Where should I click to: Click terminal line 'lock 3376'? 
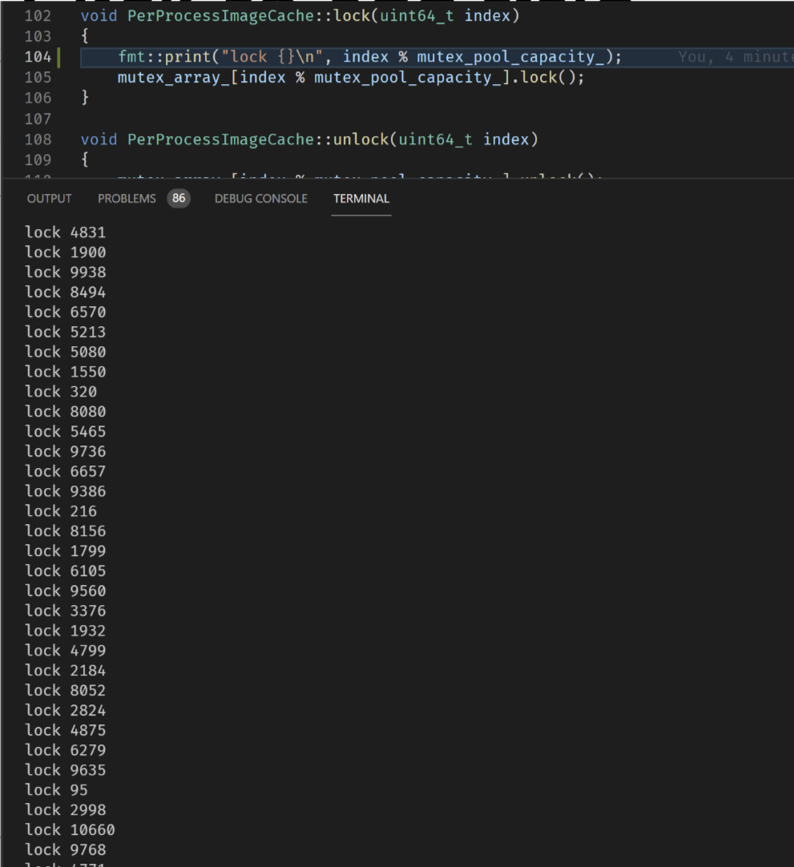(x=65, y=611)
